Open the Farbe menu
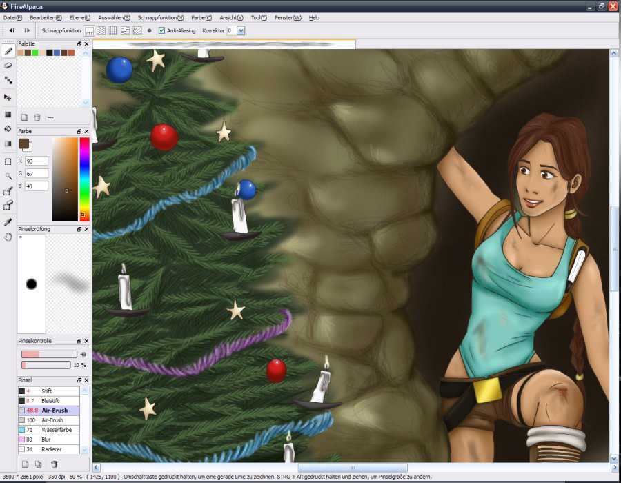This screenshot has height=483, width=621. click(201, 18)
